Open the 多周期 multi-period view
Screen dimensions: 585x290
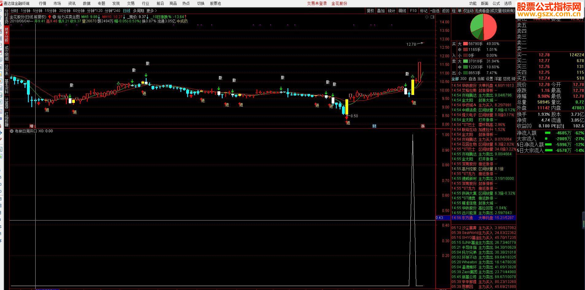coord(138,11)
